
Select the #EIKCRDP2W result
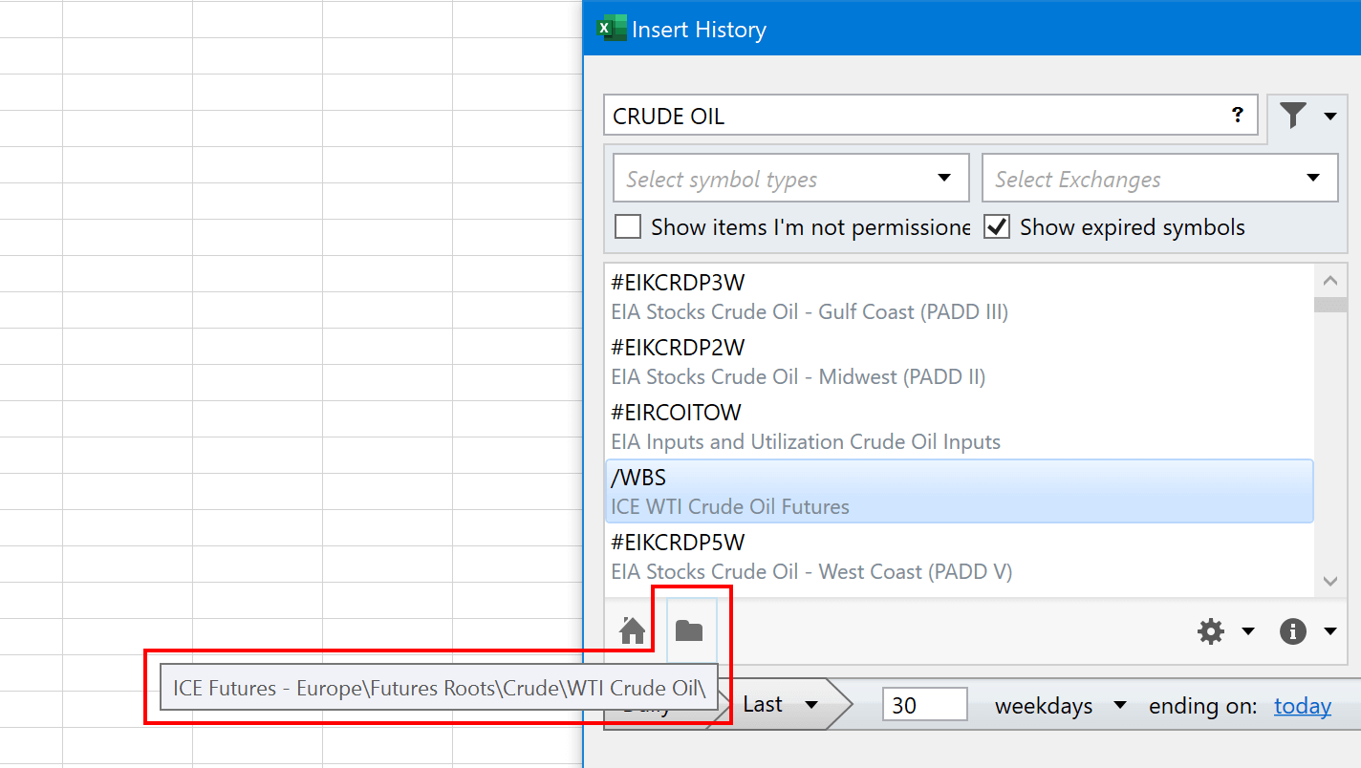click(x=960, y=361)
